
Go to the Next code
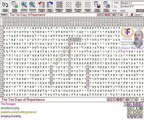click(x=50, y=5)
